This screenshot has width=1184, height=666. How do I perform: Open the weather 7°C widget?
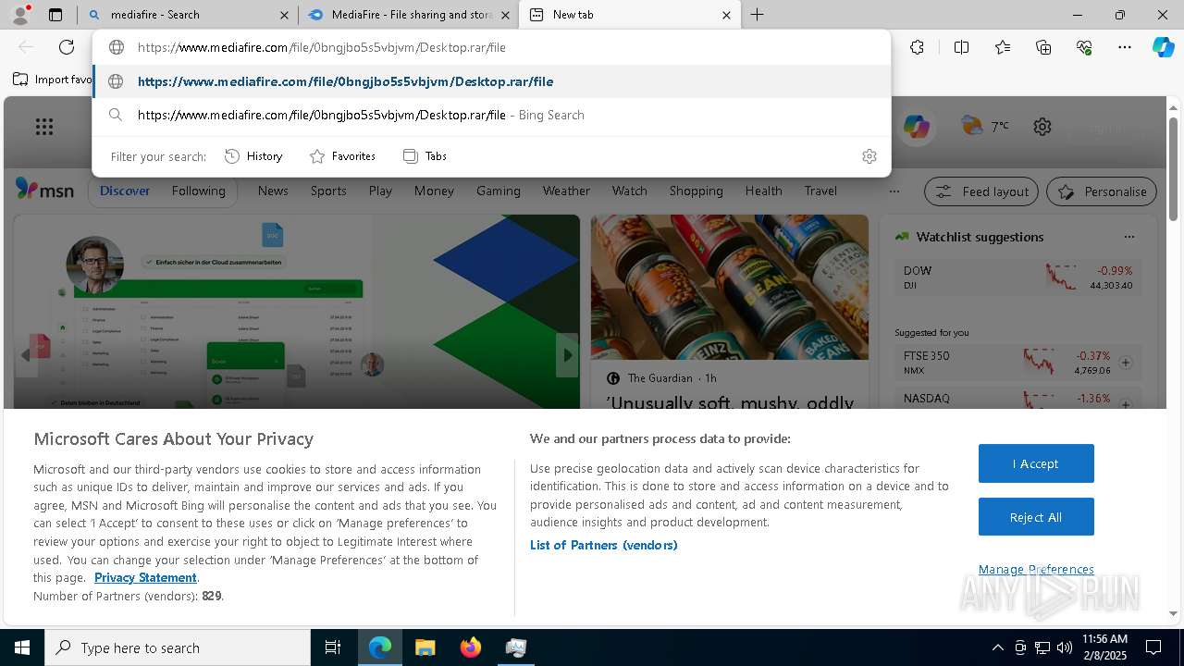coord(985,126)
